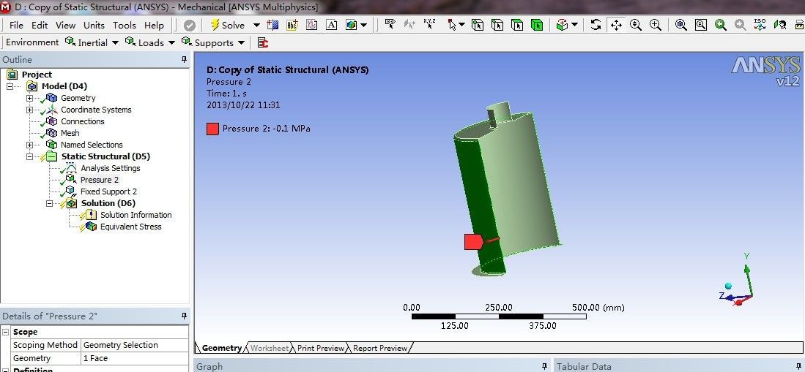Collapse the Static Structural (D5) node
This screenshot has height=372, width=805.
[x=29, y=156]
